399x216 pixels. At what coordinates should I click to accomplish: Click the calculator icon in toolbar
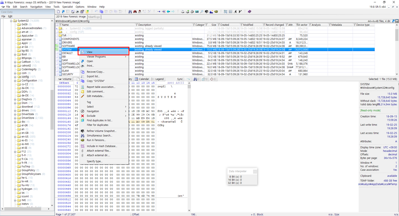click(x=197, y=12)
